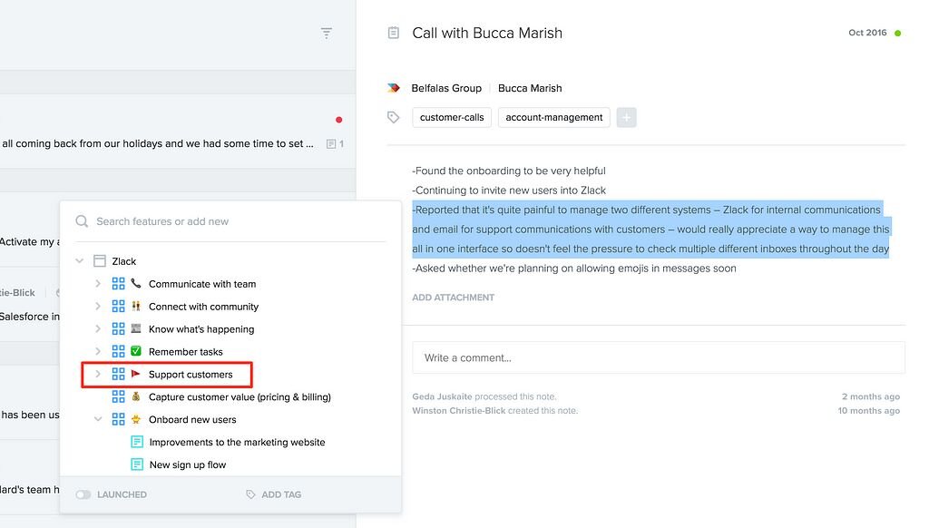The width and height of the screenshot is (929, 528).
Task: Click the telephone icon beside Communicate with team
Action: tap(136, 283)
